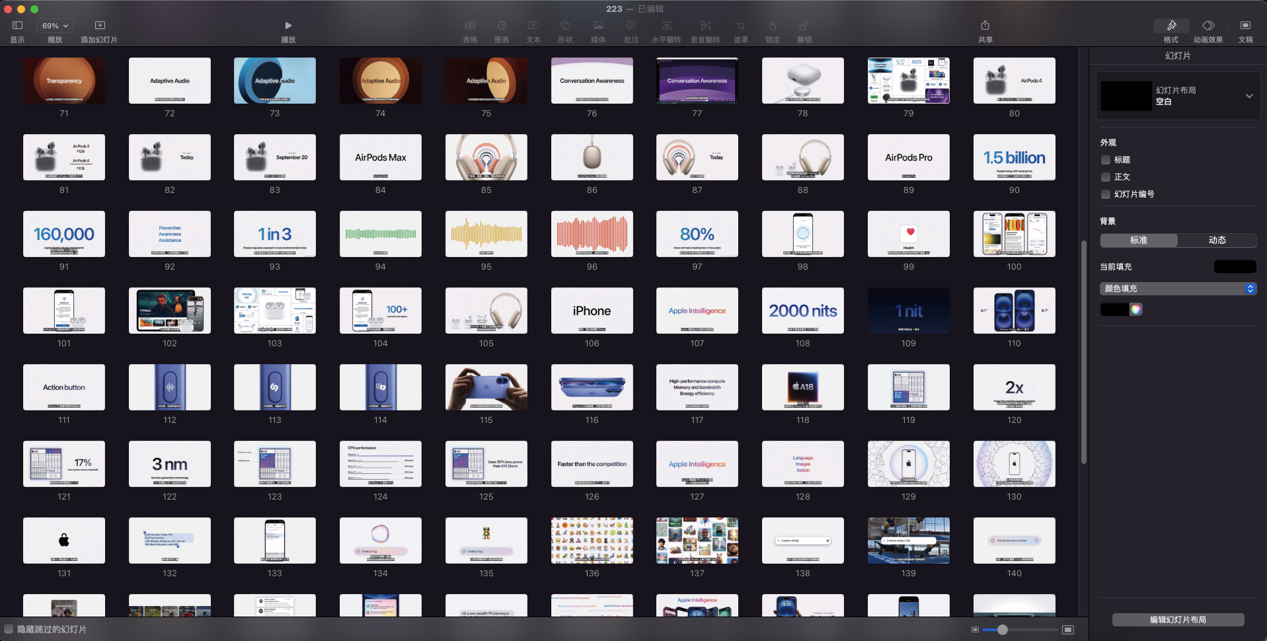
Task: Click the 批注 comment icon
Action: pos(631,26)
